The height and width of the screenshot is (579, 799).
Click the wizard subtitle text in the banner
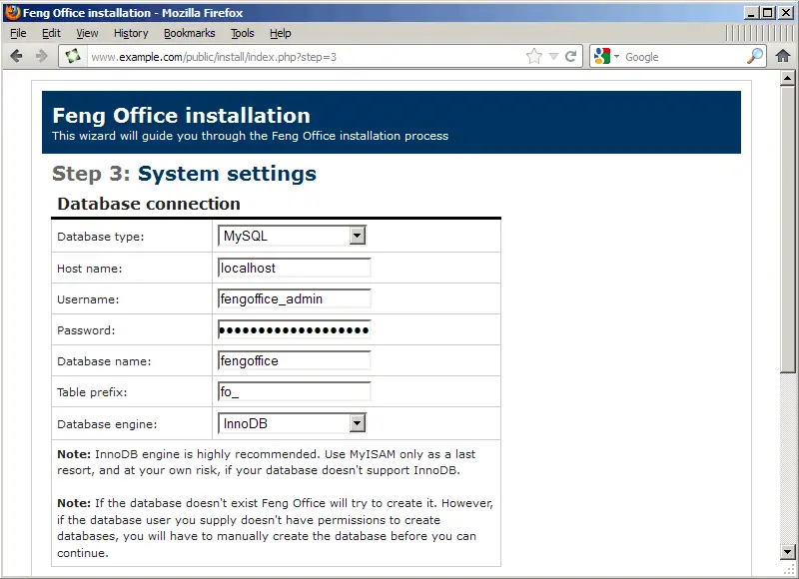coord(251,136)
